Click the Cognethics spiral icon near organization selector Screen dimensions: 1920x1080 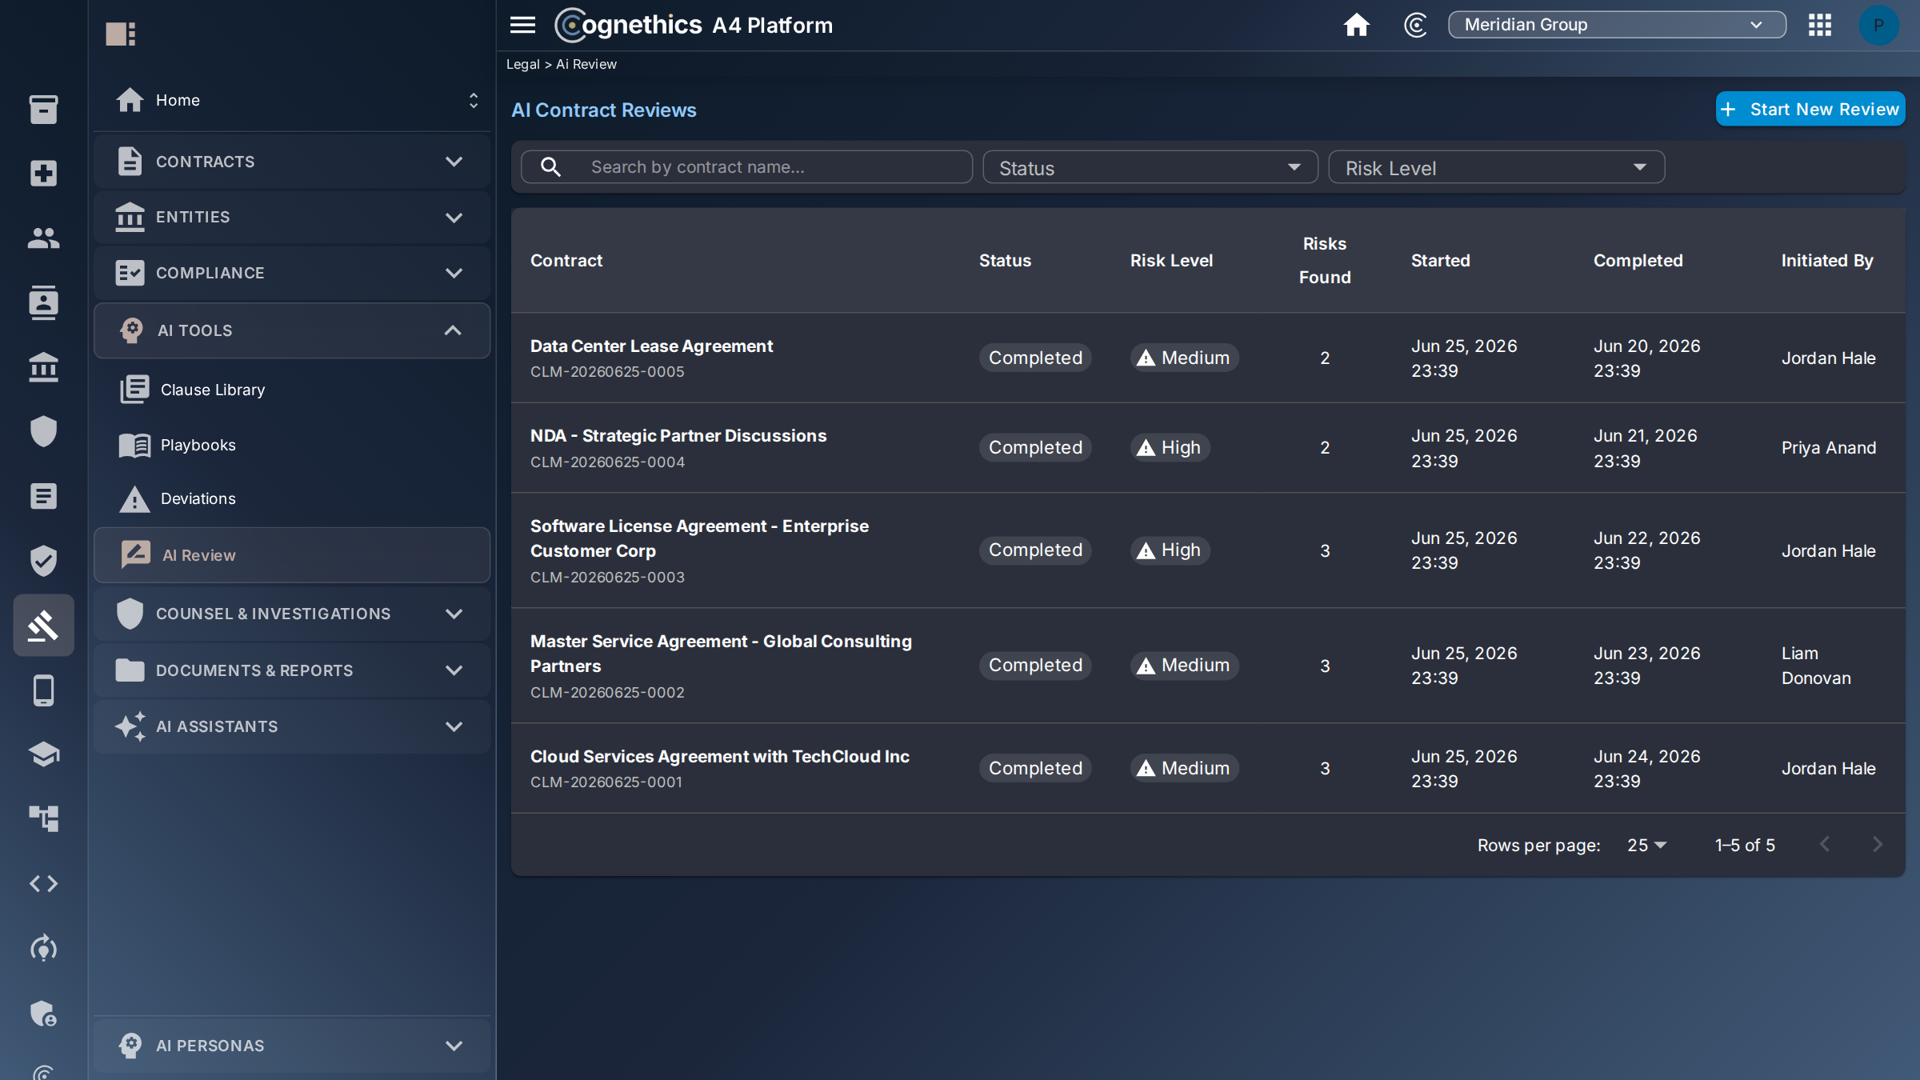pyautogui.click(x=1415, y=25)
